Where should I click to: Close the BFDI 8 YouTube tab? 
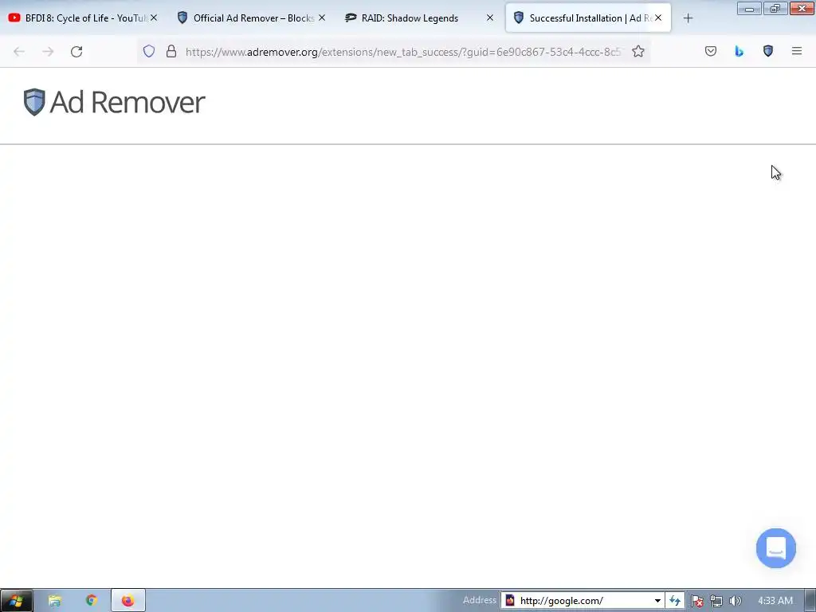tap(154, 18)
